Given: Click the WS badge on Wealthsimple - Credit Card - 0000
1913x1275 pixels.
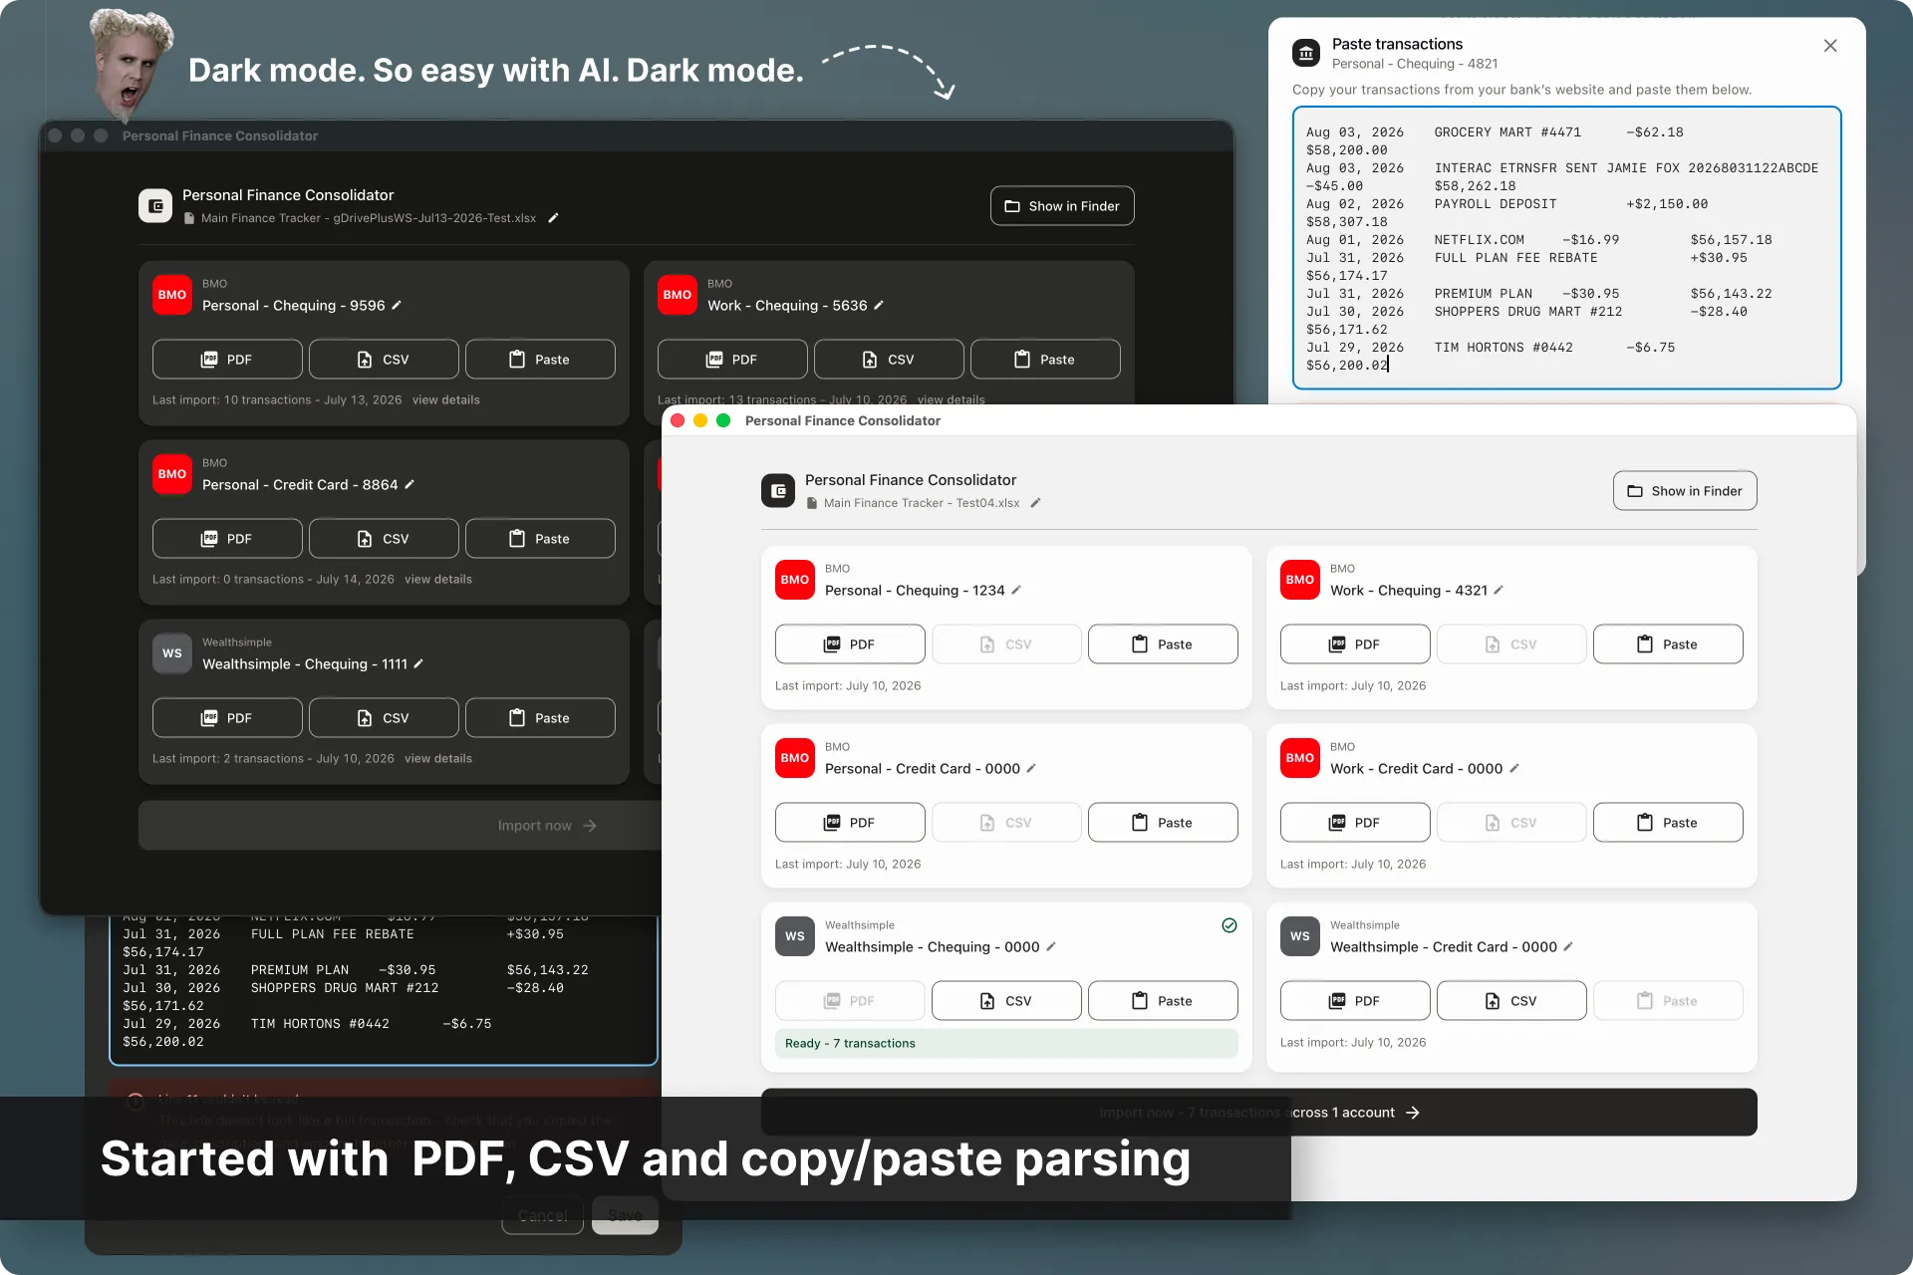Looking at the screenshot, I should [1300, 936].
